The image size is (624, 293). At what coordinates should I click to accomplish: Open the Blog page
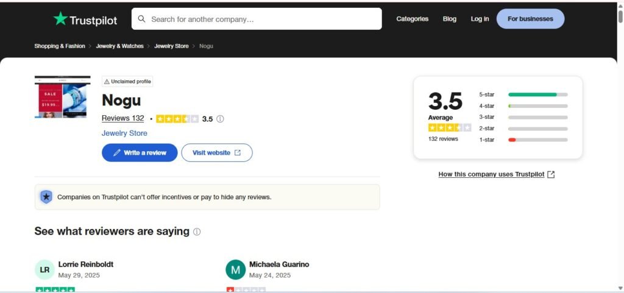[449, 19]
